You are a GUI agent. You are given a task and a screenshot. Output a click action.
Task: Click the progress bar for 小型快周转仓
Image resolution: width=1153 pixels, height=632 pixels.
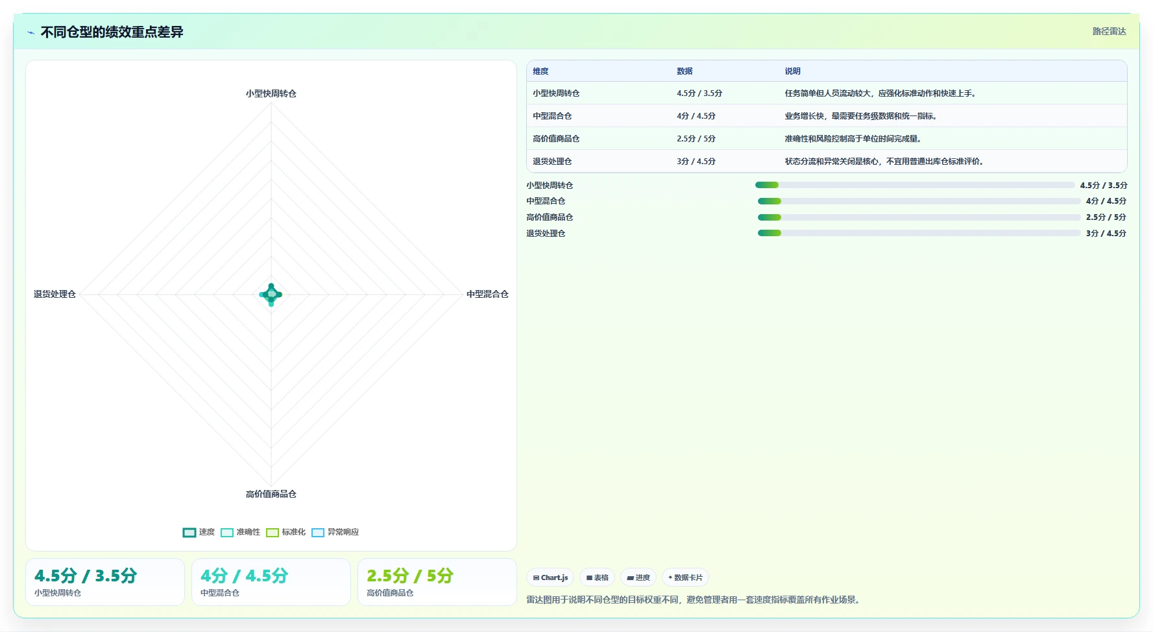(x=915, y=185)
